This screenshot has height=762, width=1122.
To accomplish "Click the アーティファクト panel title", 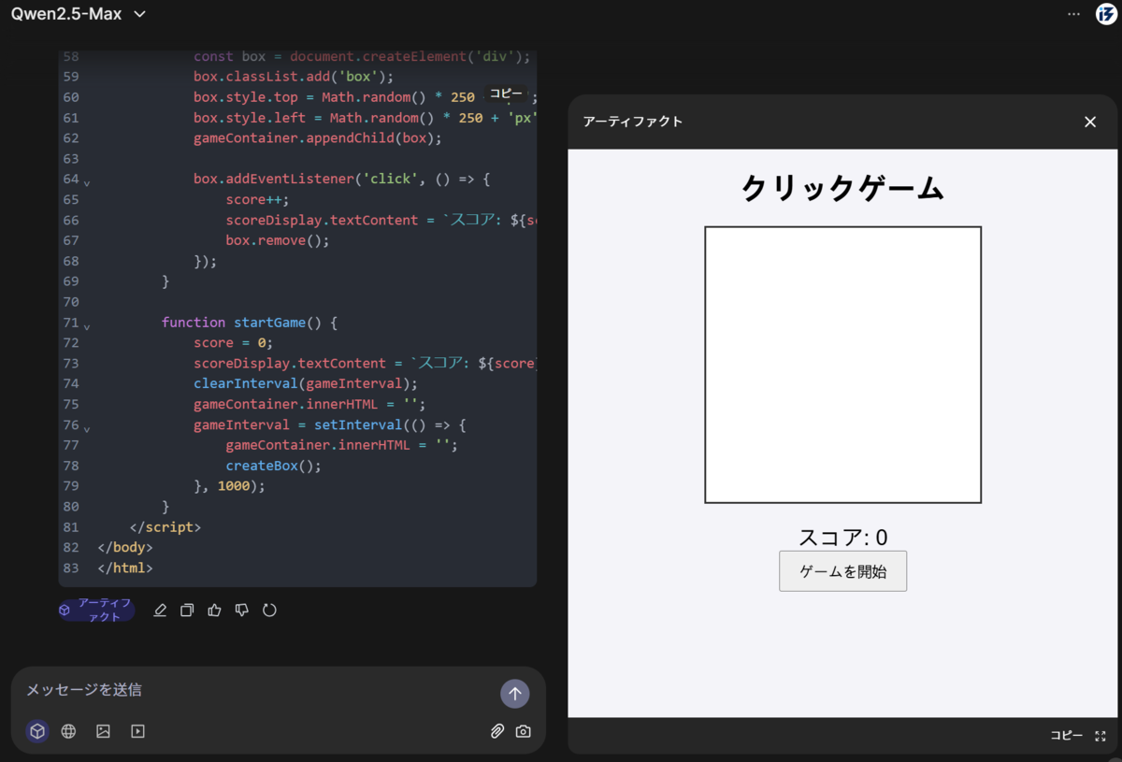I will tap(633, 122).
